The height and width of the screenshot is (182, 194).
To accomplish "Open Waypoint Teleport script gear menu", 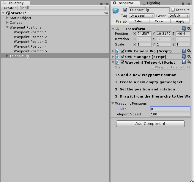I will click(189, 62).
